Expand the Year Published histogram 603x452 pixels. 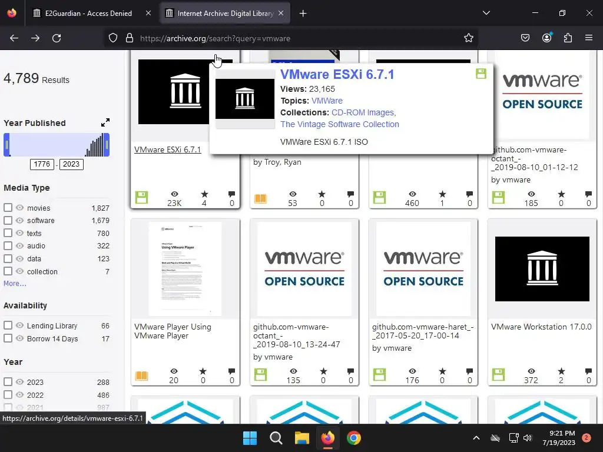click(105, 122)
